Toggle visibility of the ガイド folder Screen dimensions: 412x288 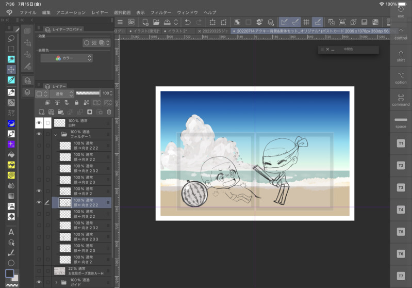pyautogui.click(x=39, y=282)
